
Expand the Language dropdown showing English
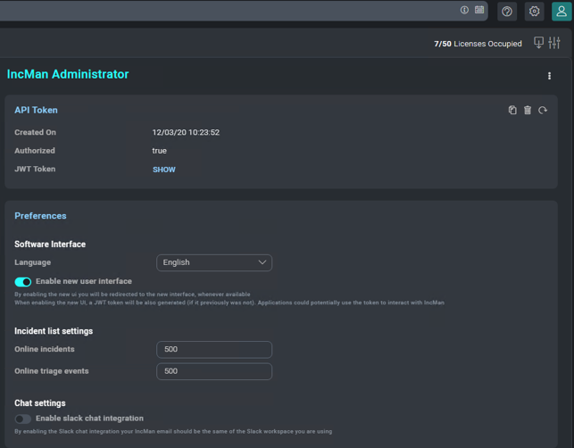(x=214, y=262)
